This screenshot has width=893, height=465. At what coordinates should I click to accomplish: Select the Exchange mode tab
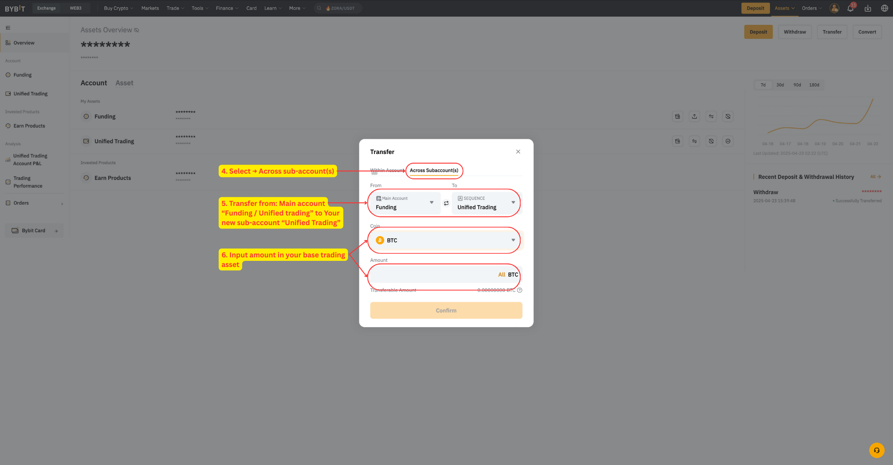click(x=46, y=8)
